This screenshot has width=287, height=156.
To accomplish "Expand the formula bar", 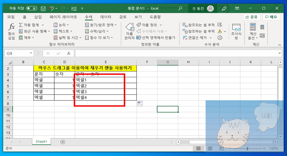I will tap(280, 53).
